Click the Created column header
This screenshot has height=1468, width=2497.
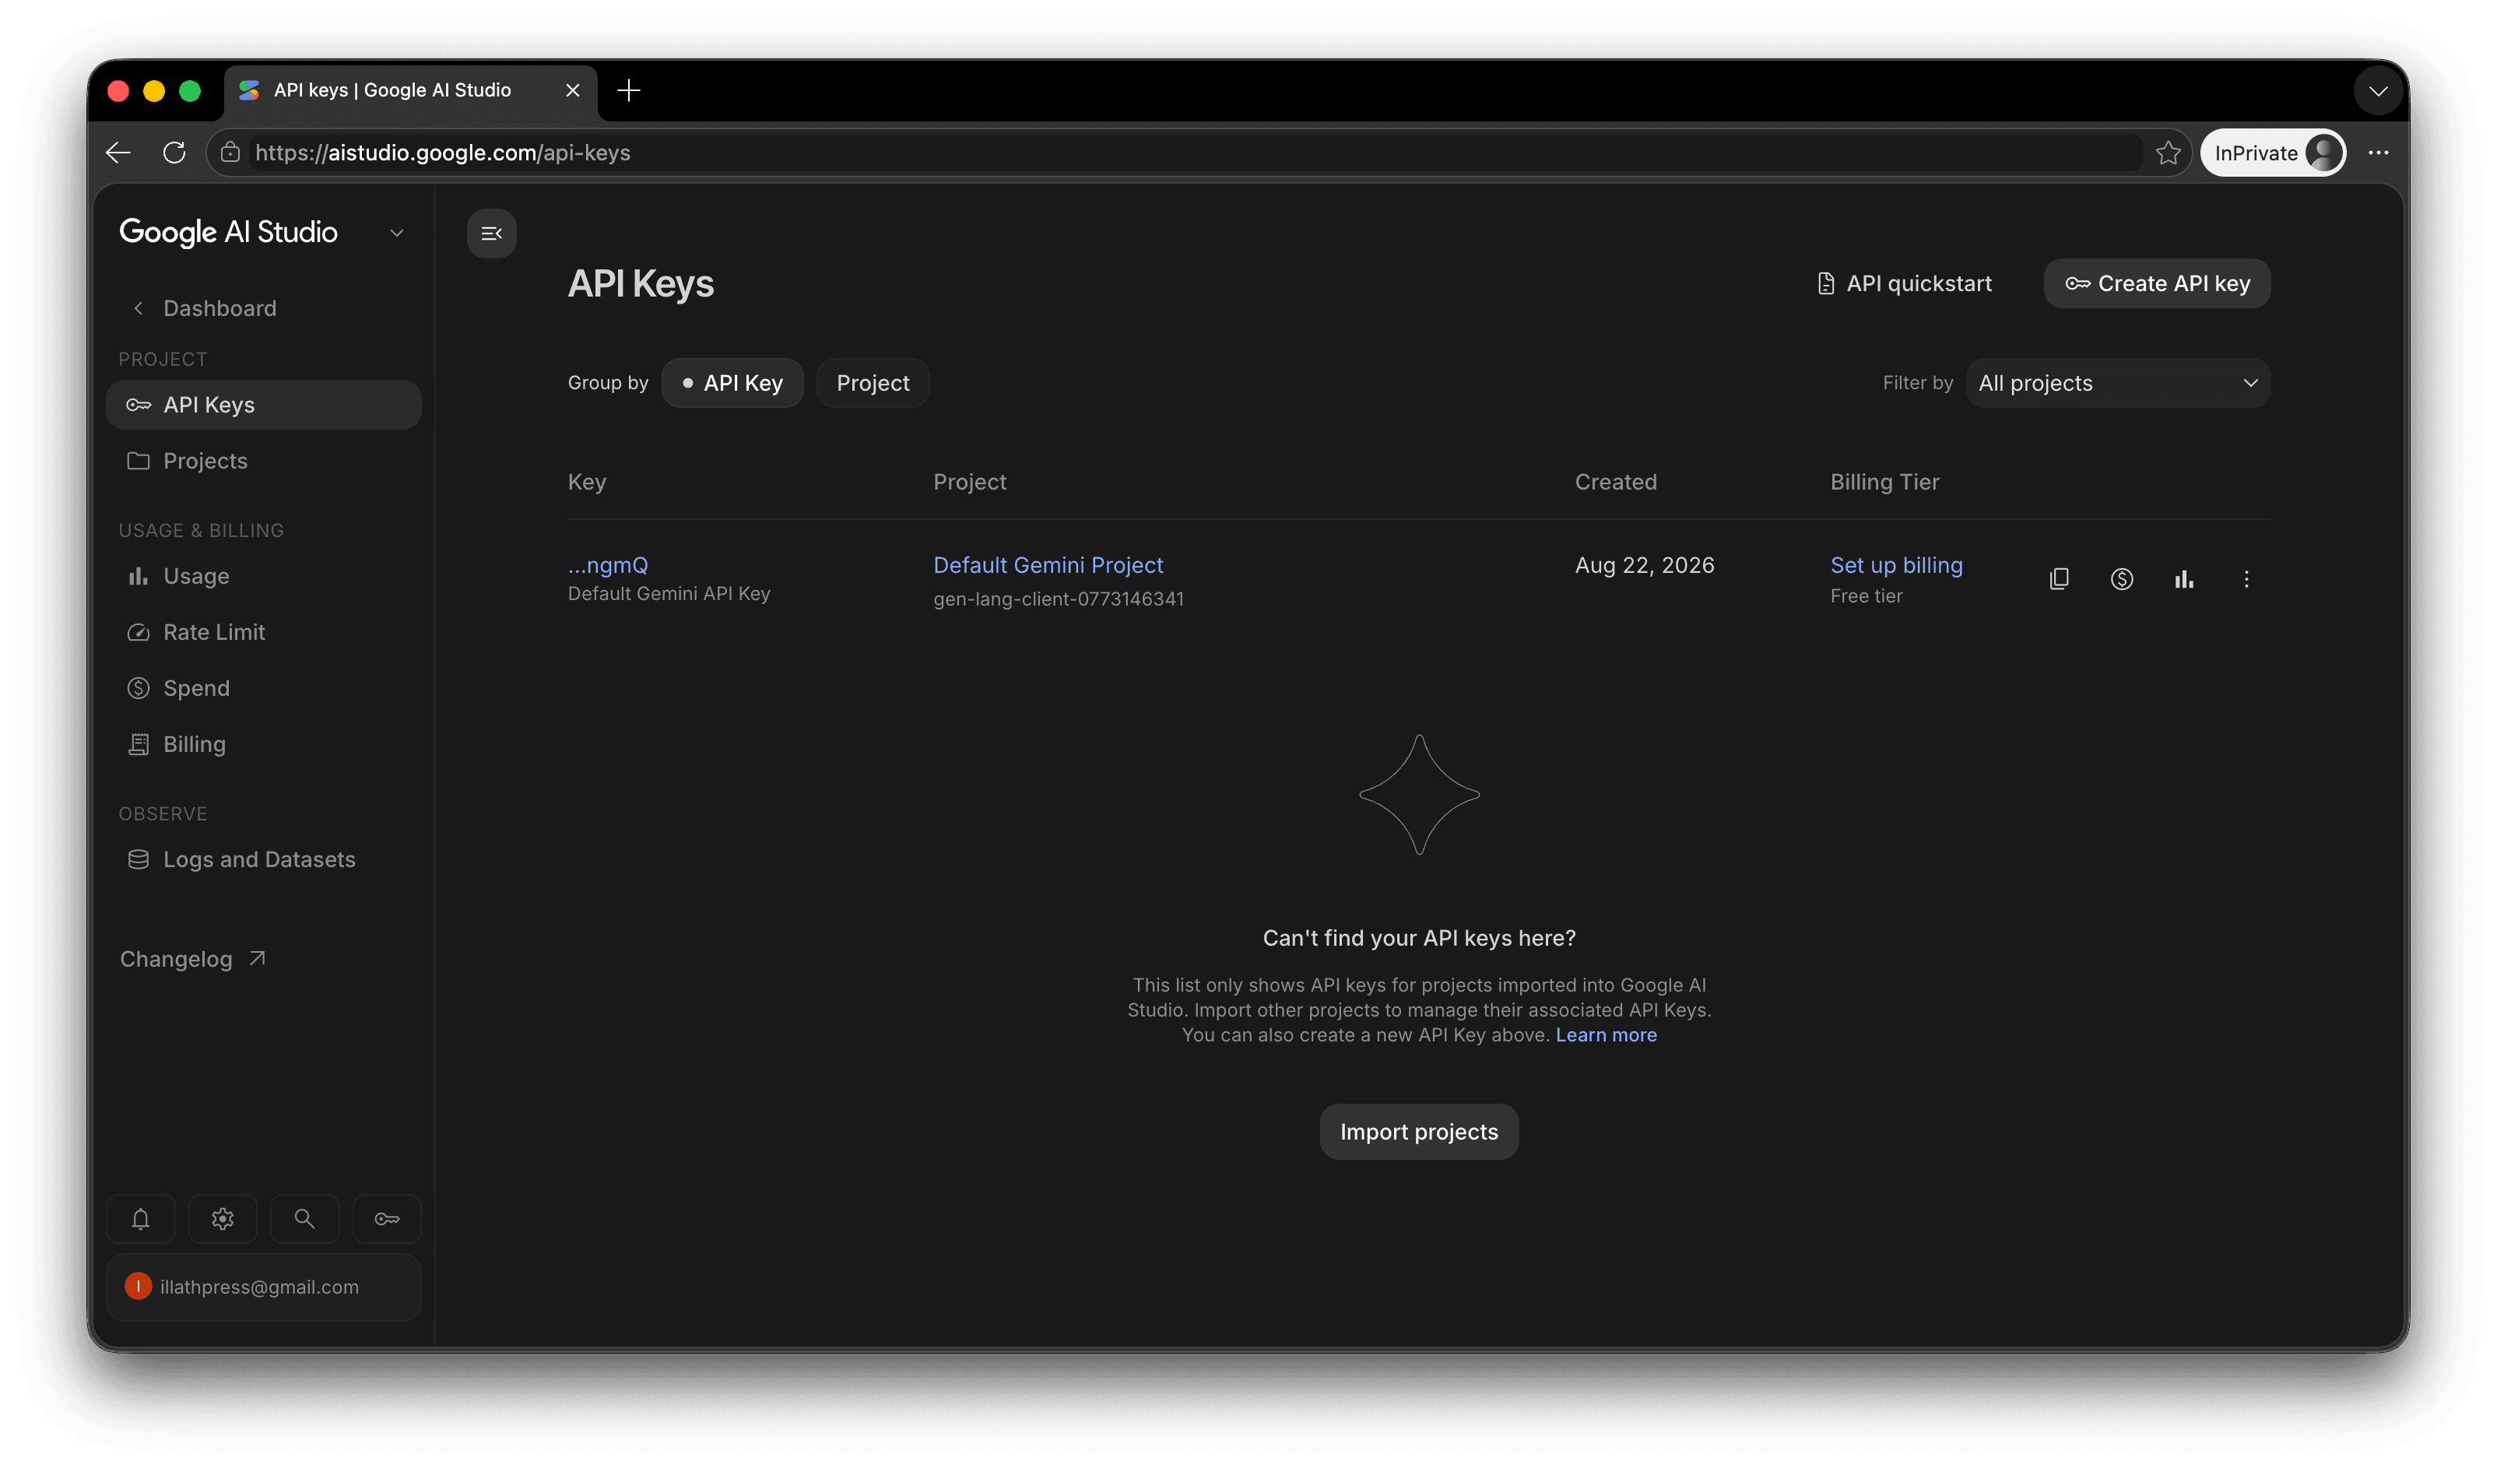click(x=1615, y=481)
